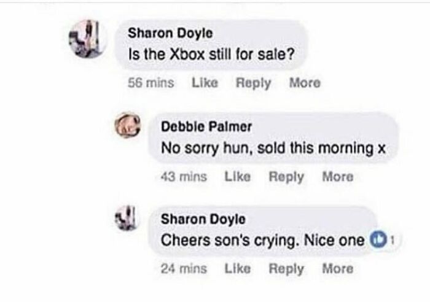Image resolution: width=430 pixels, height=302 pixels.
Task: Click the 43 mins timestamp
Action: (x=184, y=176)
